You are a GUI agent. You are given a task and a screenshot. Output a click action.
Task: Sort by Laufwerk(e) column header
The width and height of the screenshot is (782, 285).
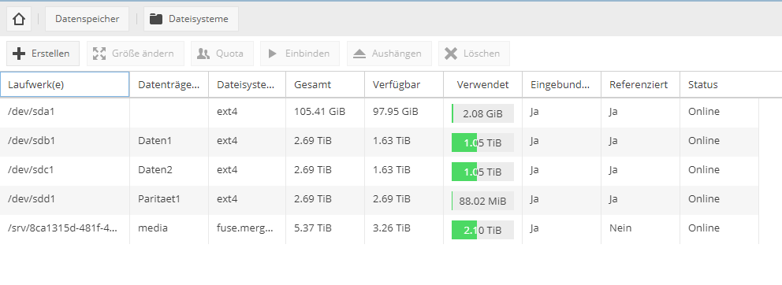click(65, 84)
